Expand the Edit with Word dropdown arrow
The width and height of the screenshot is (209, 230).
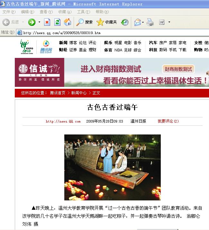tap(169, 22)
